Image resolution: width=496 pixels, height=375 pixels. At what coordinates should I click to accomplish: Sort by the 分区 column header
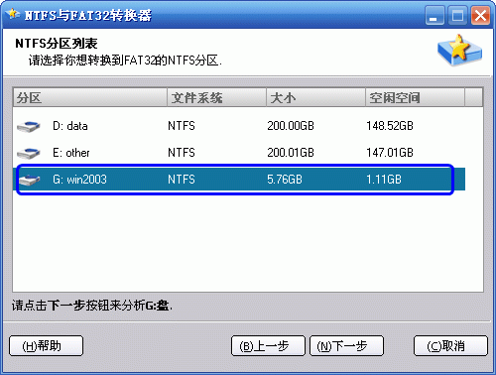(x=90, y=98)
